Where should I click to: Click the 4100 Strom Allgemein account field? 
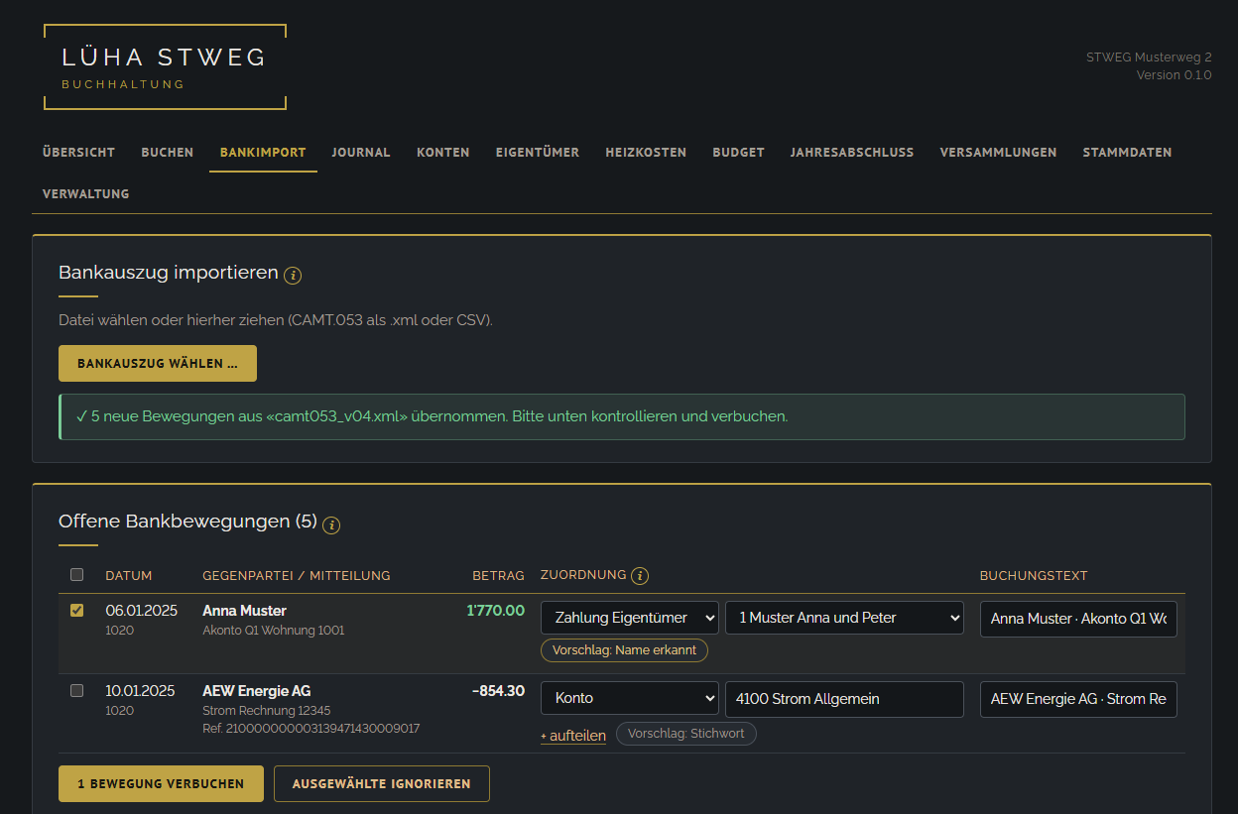(x=845, y=698)
